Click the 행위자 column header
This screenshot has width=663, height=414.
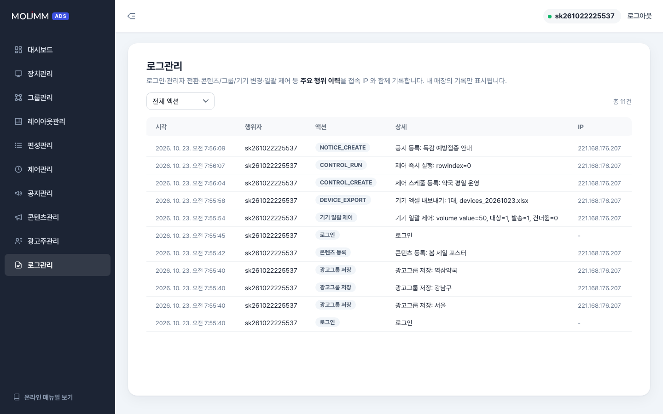tap(253, 127)
